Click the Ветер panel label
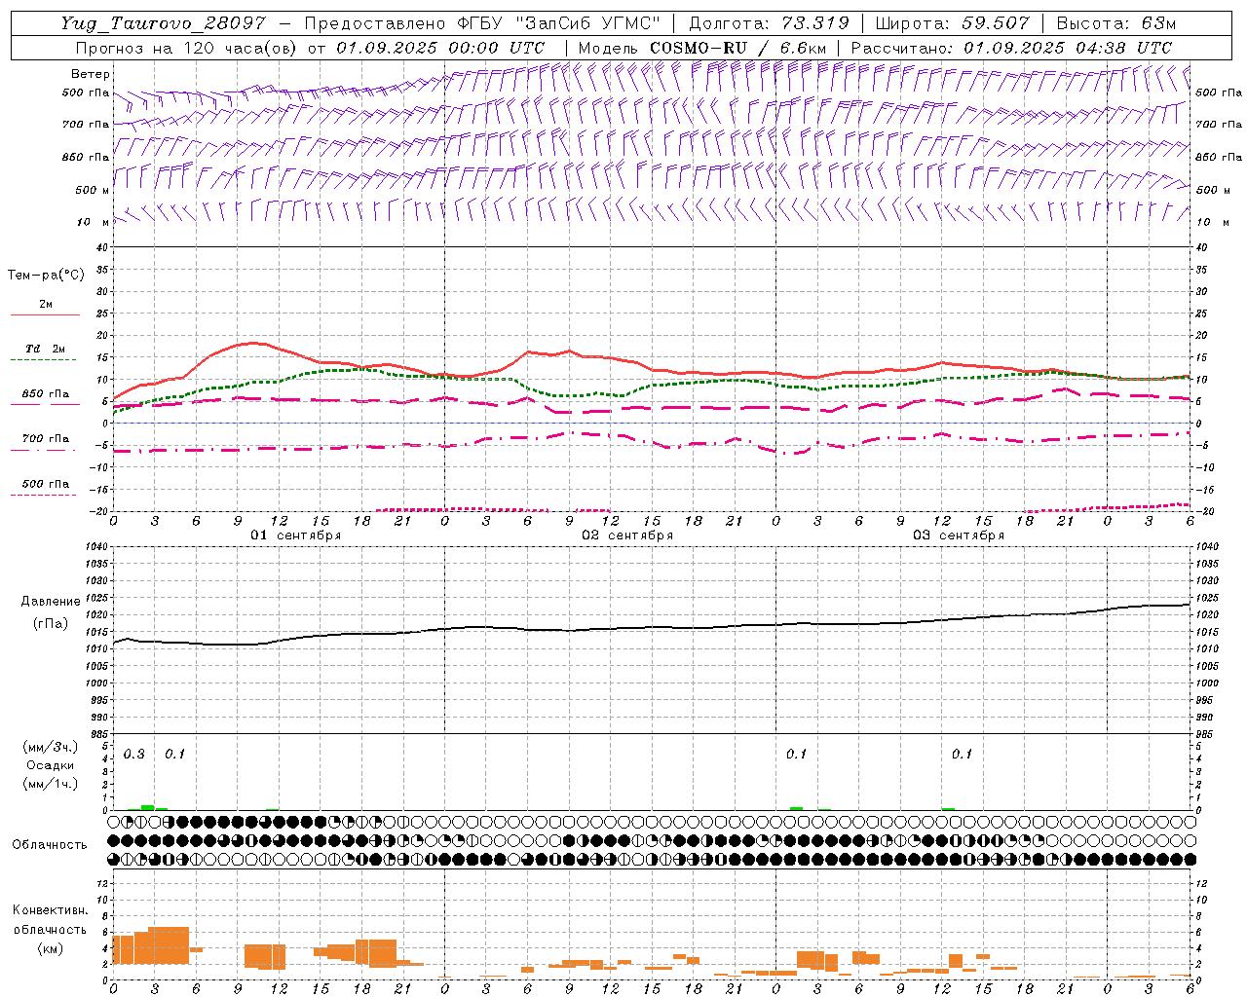Image resolution: width=1247 pixels, height=997 pixels. 91,74
